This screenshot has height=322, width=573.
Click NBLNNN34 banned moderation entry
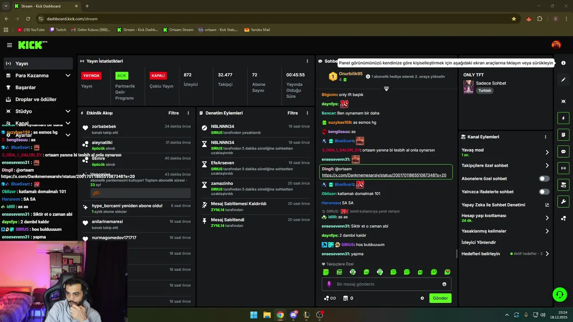(x=256, y=130)
